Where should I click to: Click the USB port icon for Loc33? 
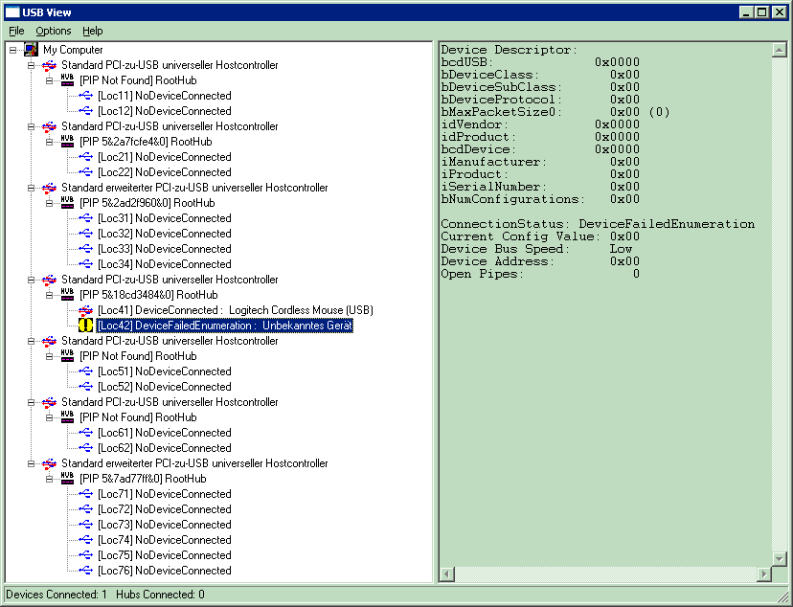(x=86, y=249)
